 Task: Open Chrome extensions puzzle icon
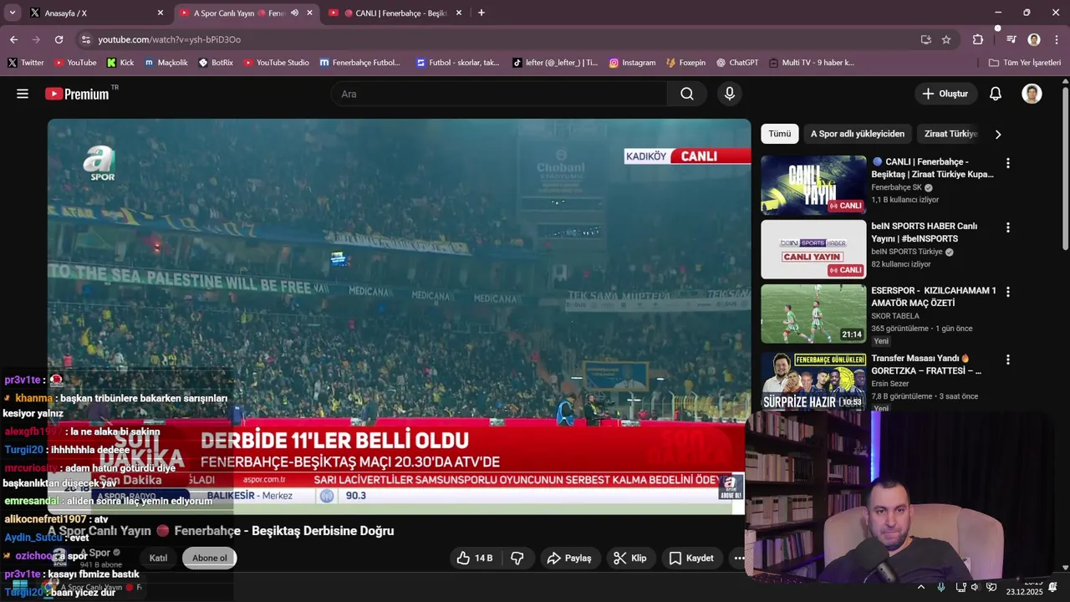pyautogui.click(x=978, y=39)
